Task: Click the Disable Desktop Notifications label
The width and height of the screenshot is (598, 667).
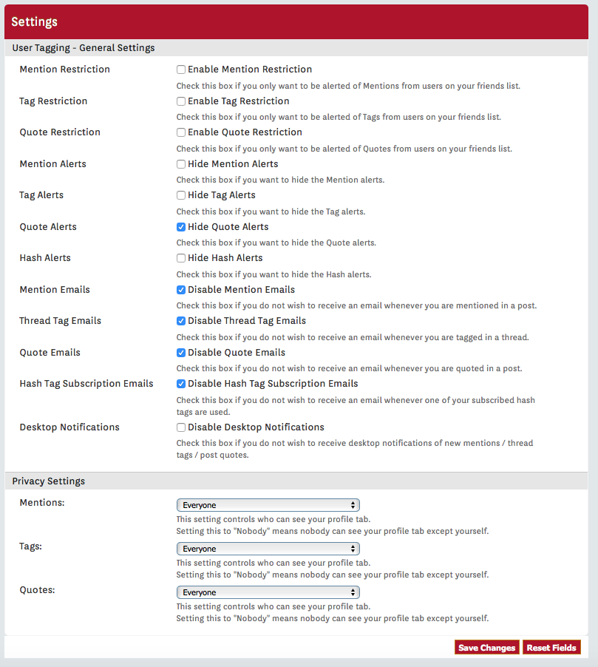Action: (256, 427)
